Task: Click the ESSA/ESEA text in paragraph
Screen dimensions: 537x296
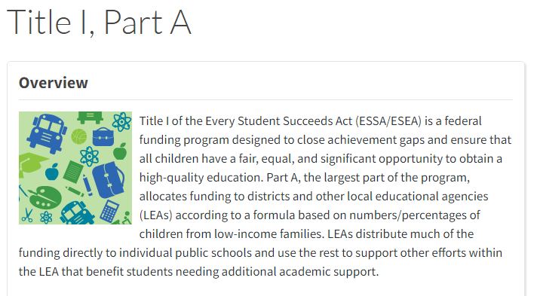Action: [x=388, y=121]
